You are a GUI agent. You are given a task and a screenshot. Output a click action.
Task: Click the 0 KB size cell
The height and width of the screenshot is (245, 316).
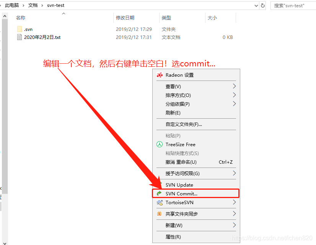click(x=228, y=37)
